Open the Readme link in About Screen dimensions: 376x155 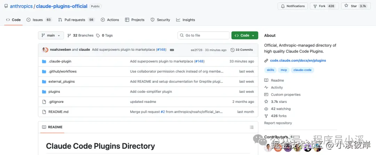tap(277, 81)
